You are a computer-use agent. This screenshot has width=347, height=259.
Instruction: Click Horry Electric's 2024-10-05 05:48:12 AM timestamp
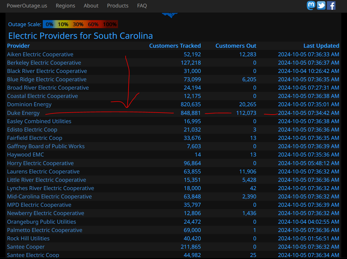[x=309, y=163]
